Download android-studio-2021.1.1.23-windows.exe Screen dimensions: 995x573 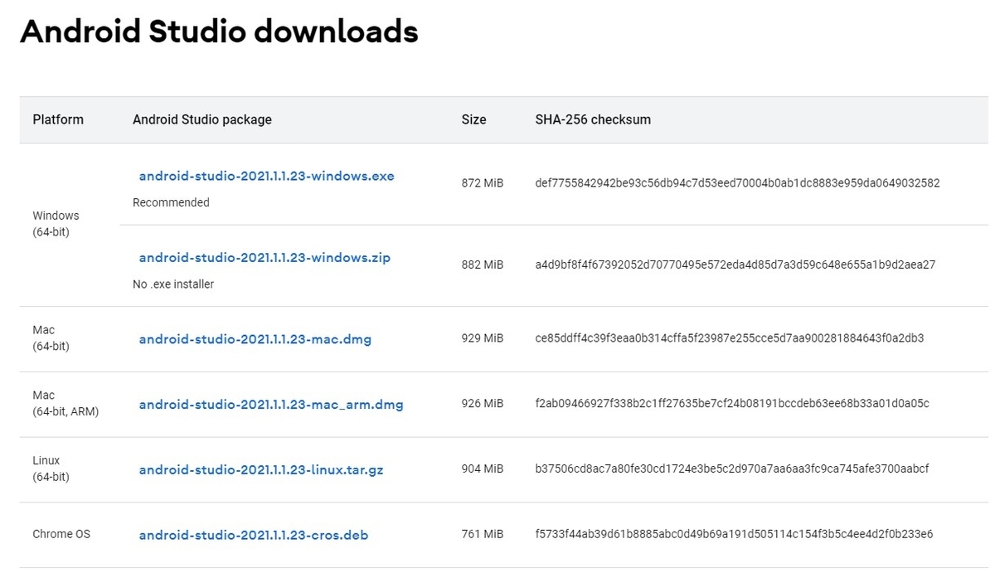pos(266,176)
